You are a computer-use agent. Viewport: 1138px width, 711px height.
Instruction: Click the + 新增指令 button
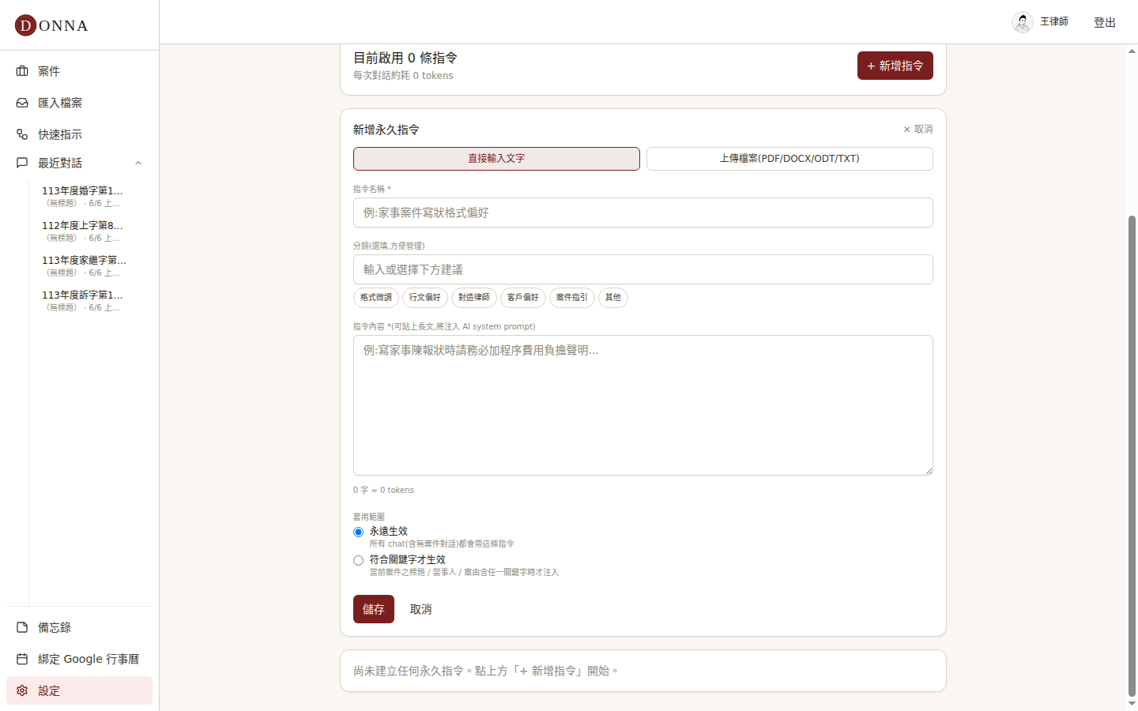[x=895, y=66]
